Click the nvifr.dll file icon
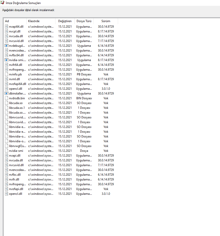 pos(7,179)
